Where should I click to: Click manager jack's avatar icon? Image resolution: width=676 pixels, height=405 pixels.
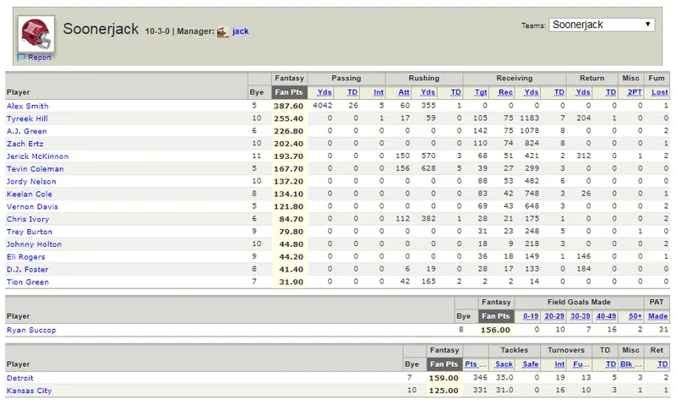[x=222, y=31]
